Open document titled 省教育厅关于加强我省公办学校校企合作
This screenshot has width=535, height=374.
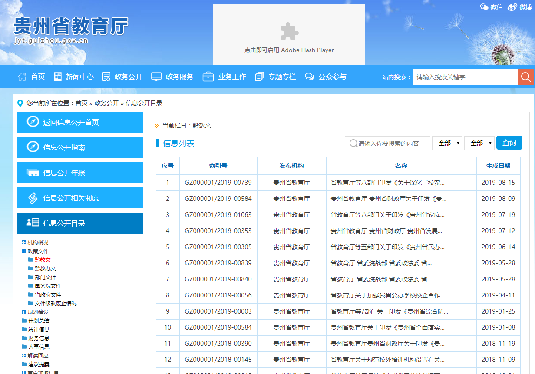click(x=387, y=295)
